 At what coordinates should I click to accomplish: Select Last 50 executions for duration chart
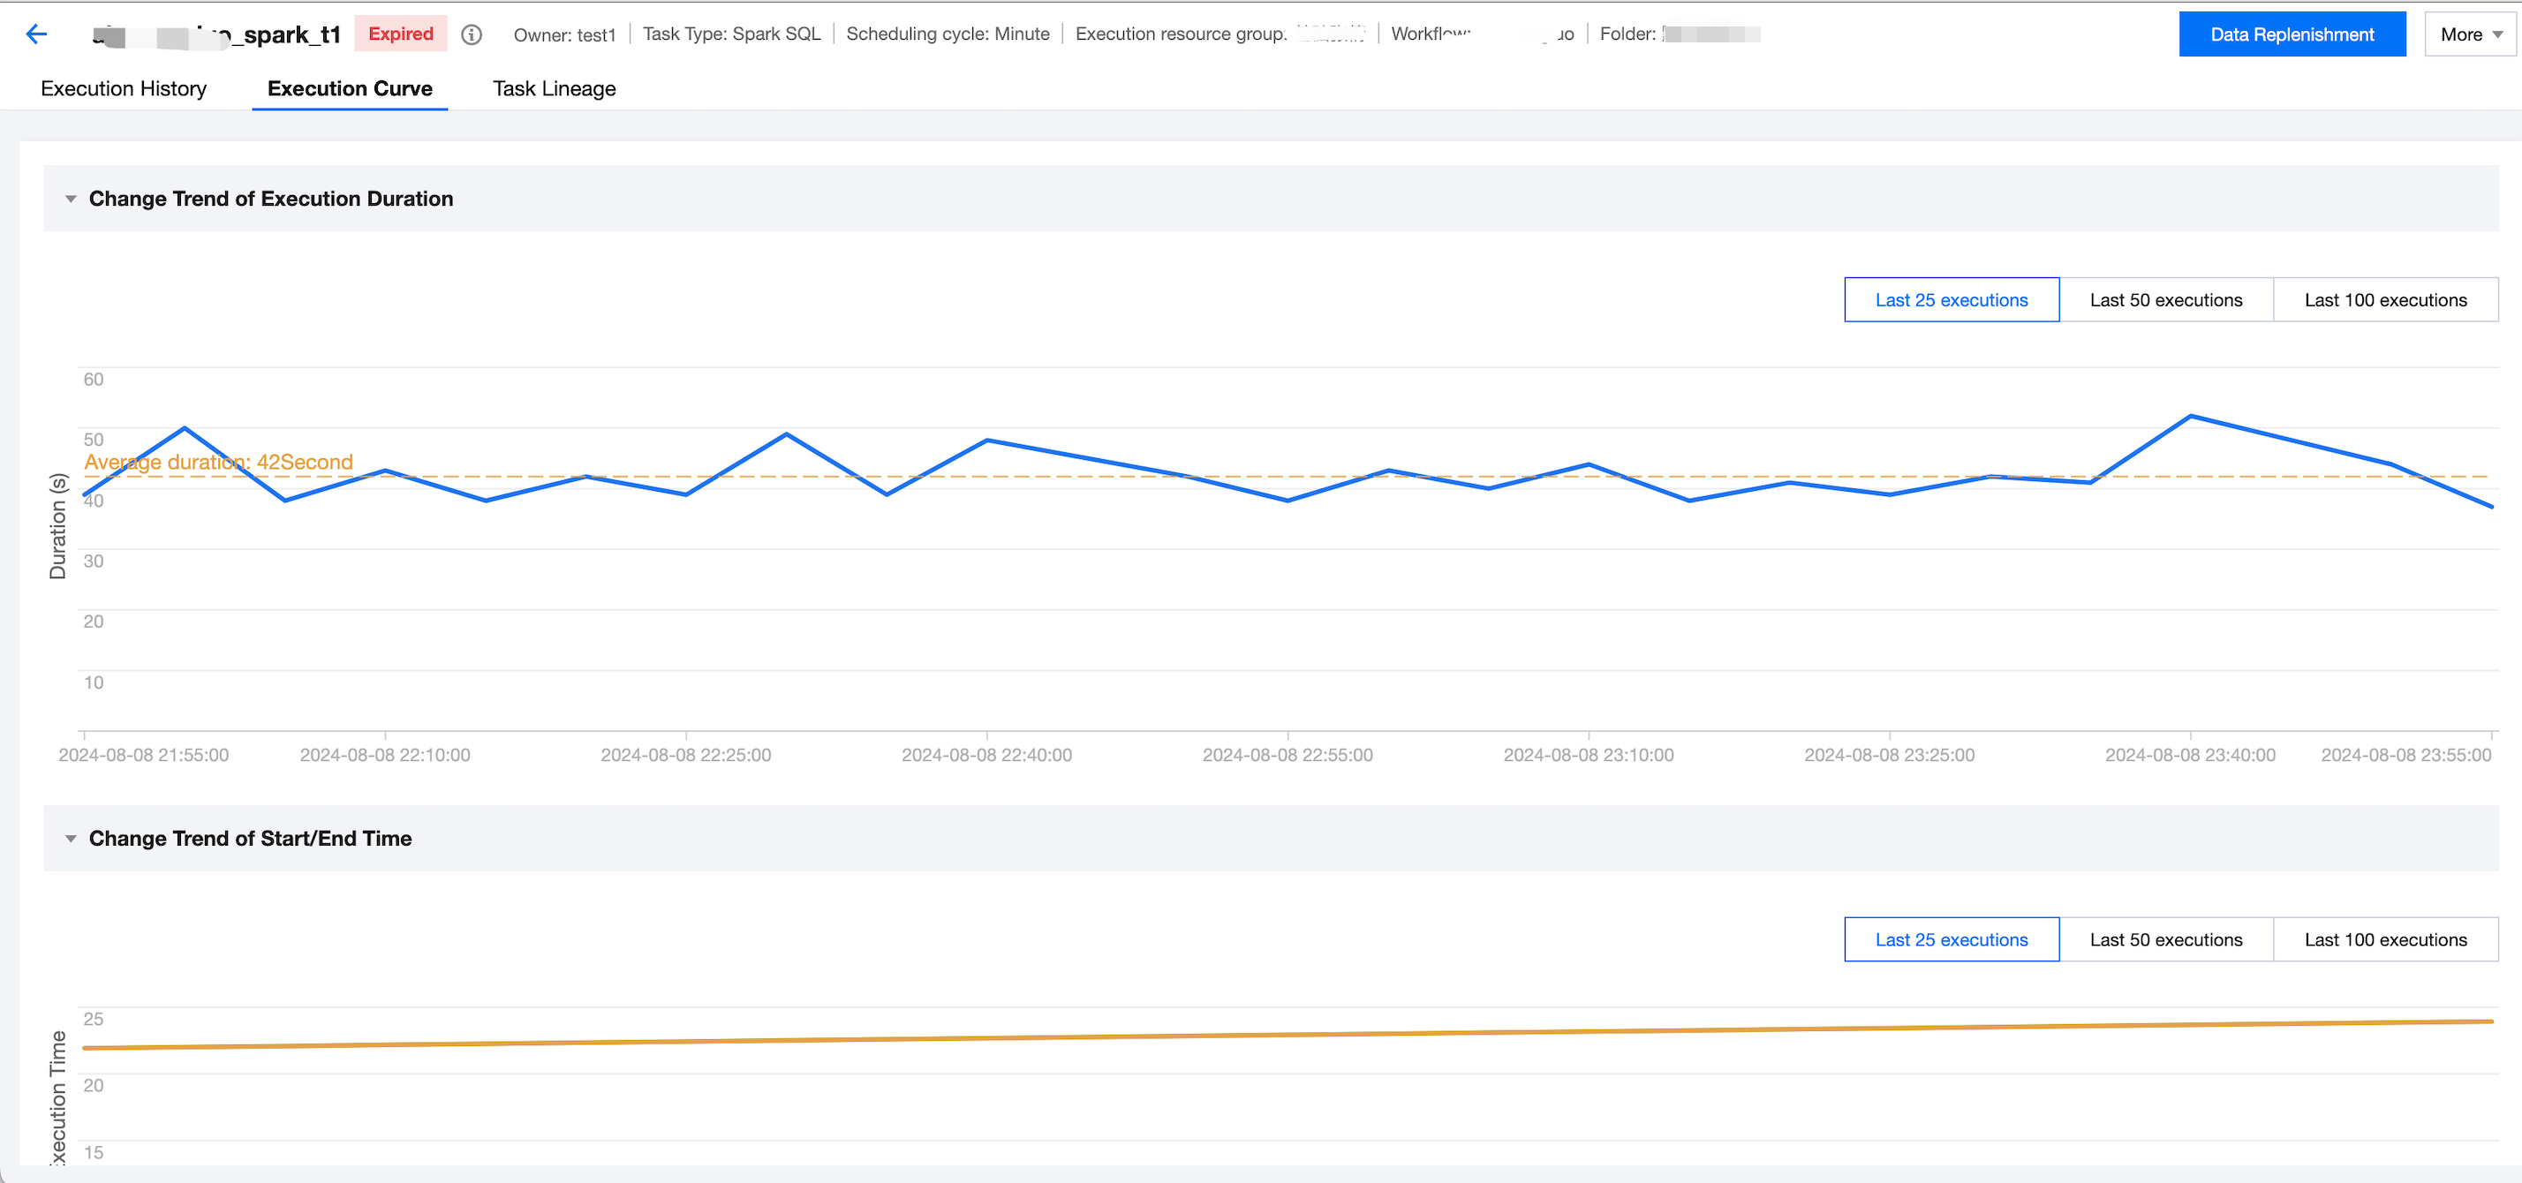coord(2164,299)
